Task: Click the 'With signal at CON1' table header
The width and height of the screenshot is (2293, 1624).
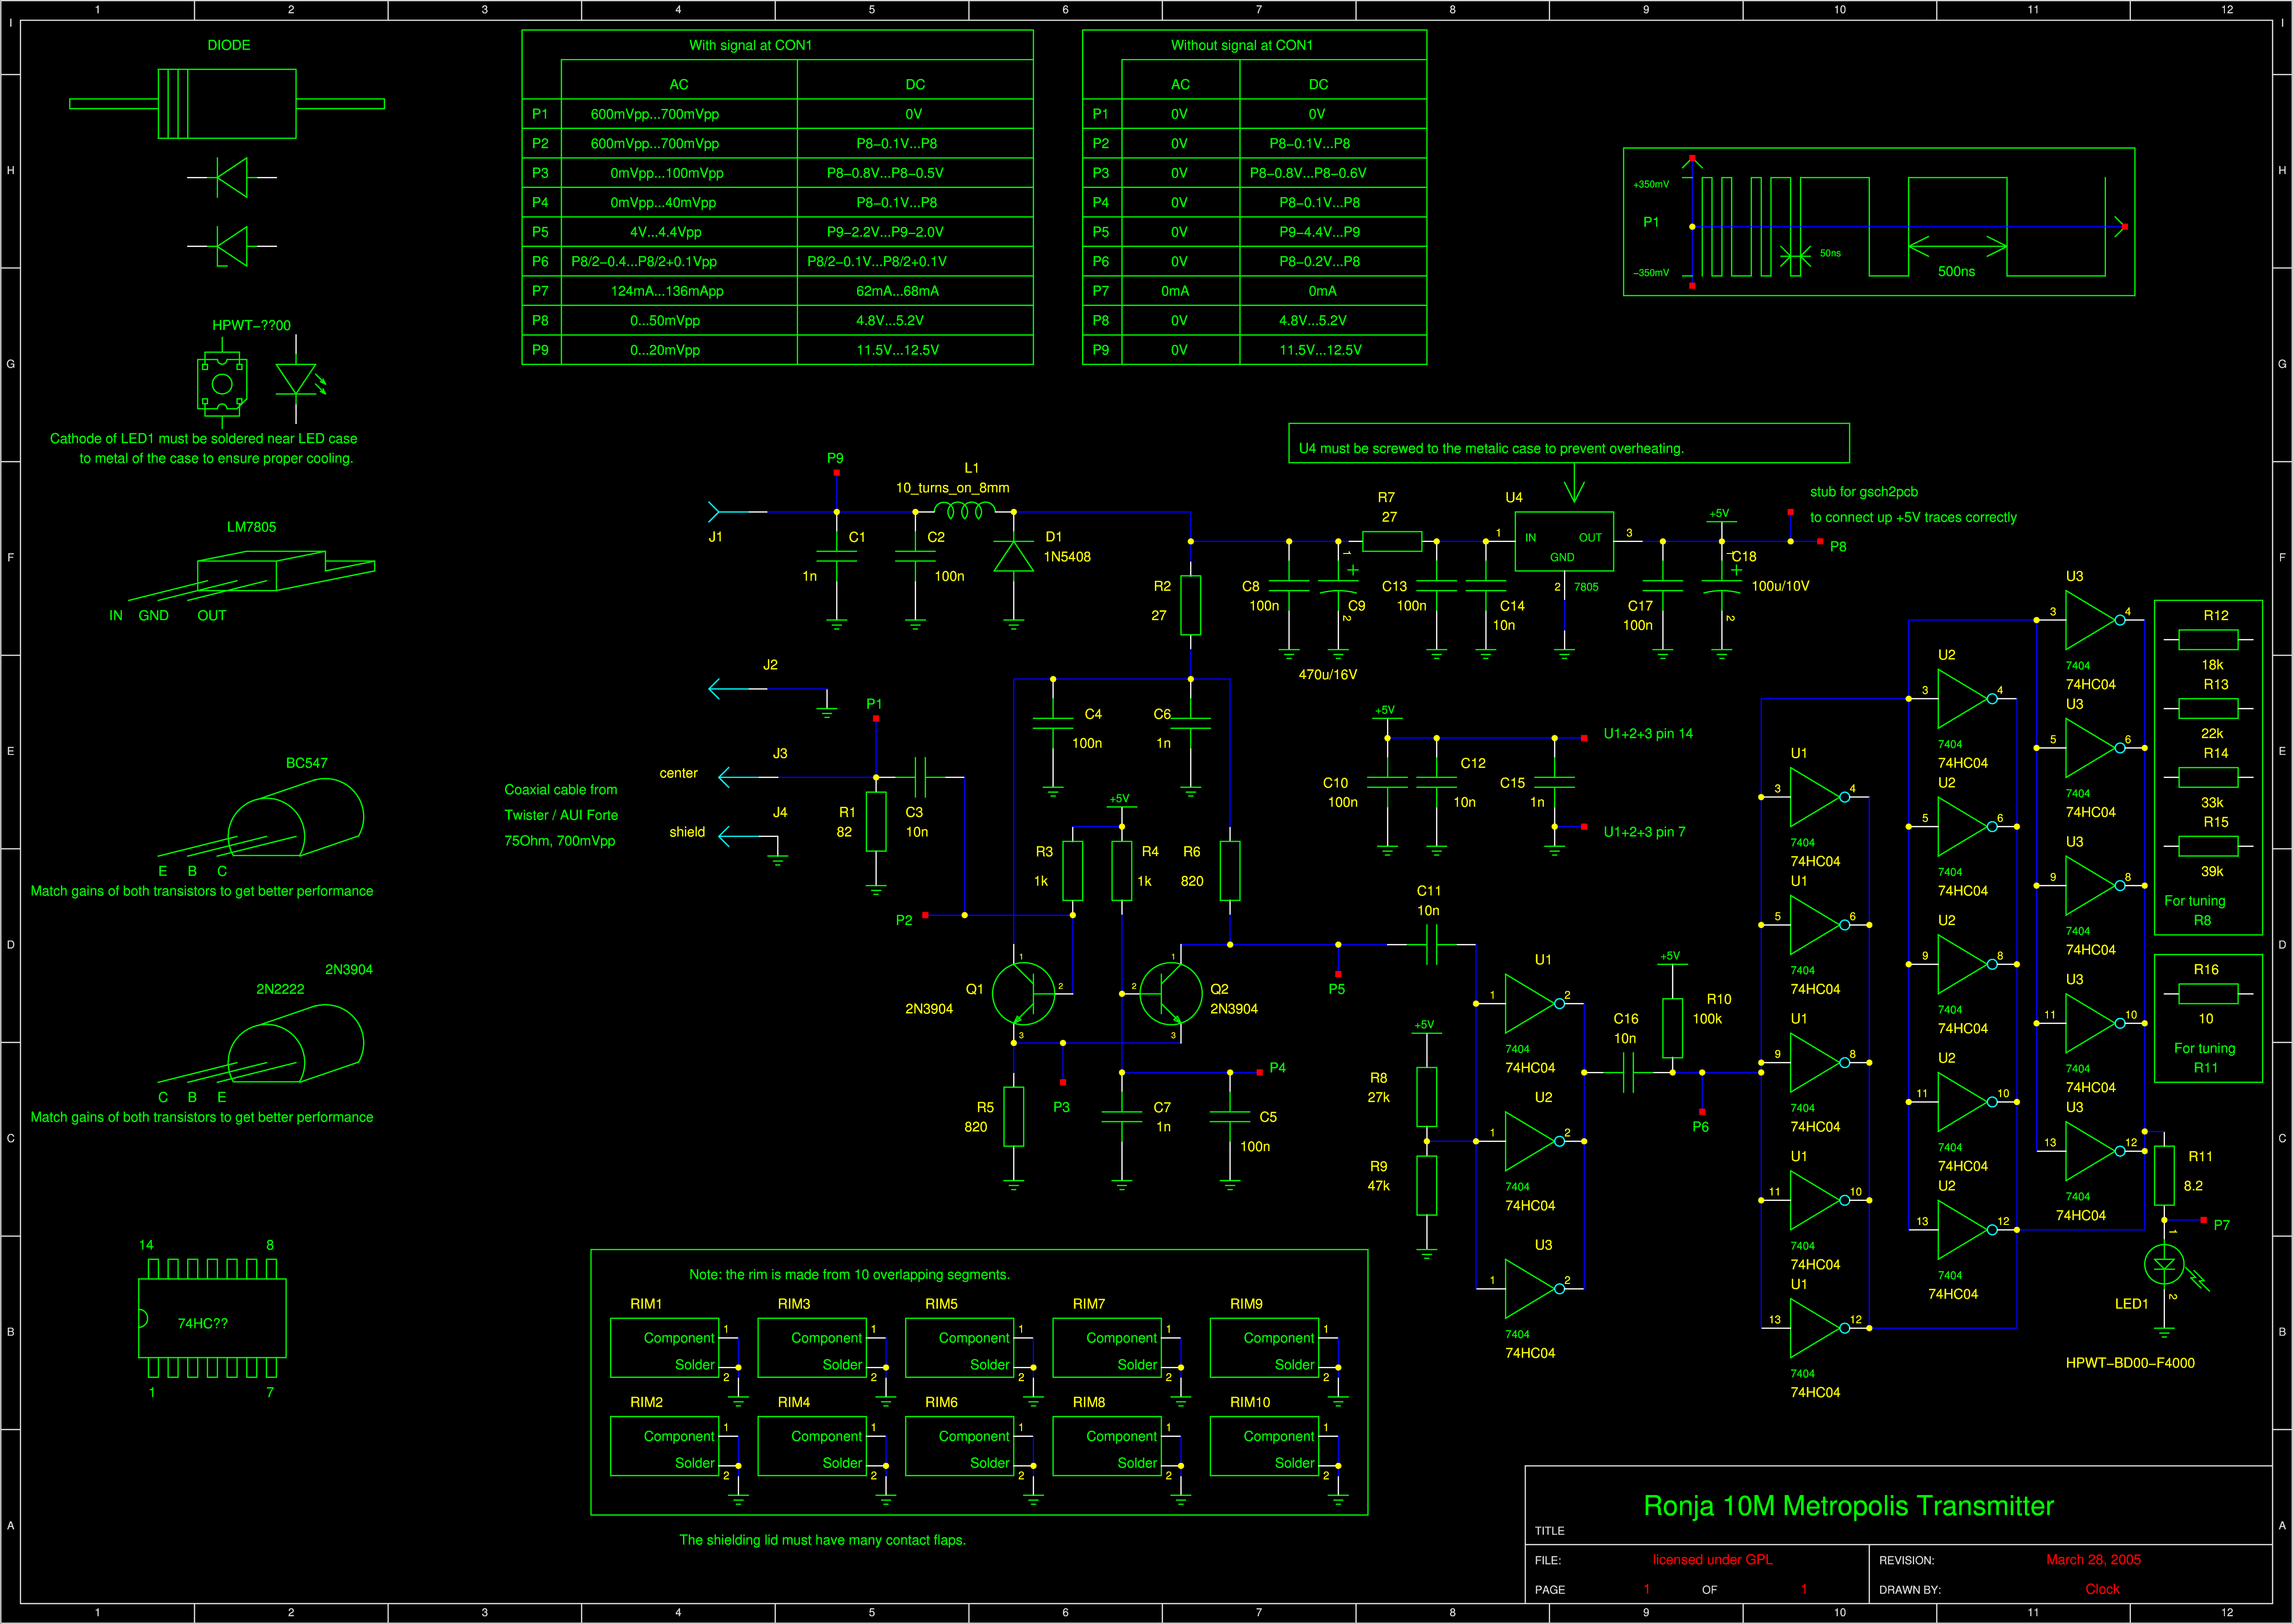Action: tap(750, 45)
